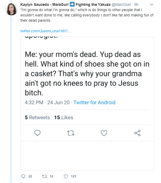Click the retweet arrows in embedded screenshot
This screenshot has height=183, width=161.
click(71, 133)
